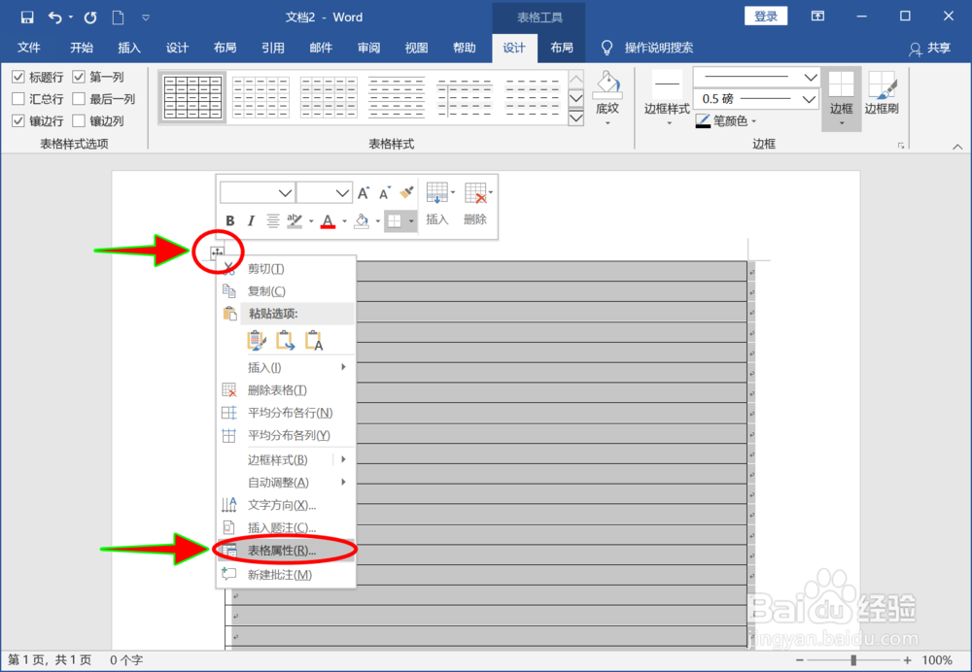
Task: Choose 删除表格(T) in the context menu
Action: click(286, 390)
